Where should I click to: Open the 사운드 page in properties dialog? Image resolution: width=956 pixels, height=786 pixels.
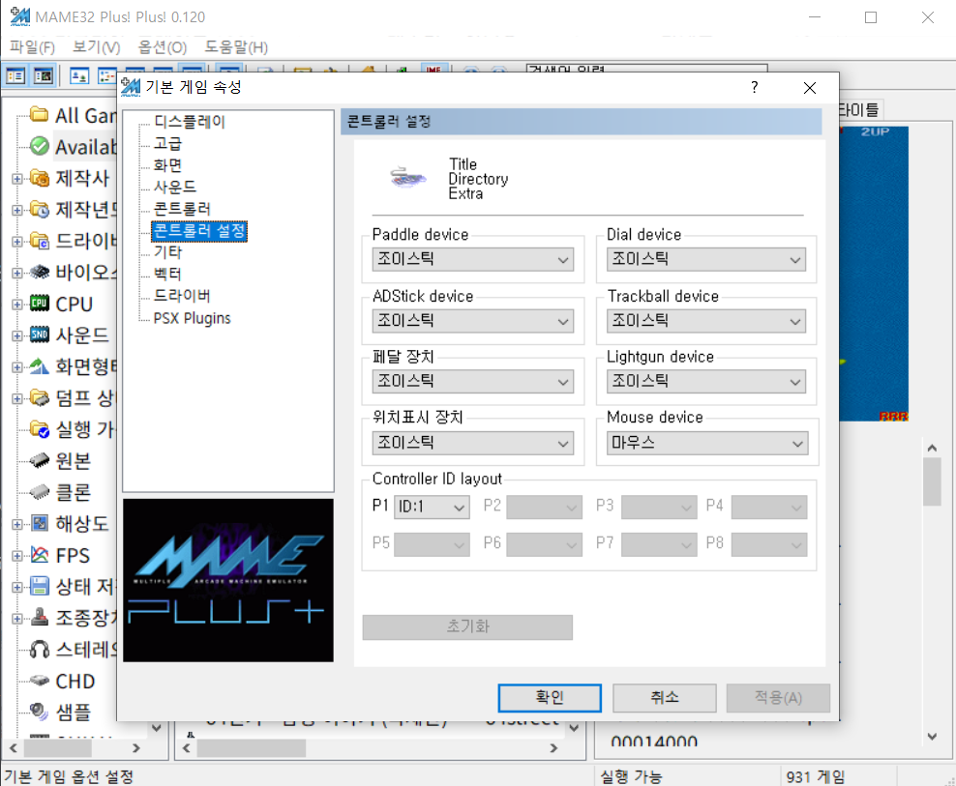175,187
